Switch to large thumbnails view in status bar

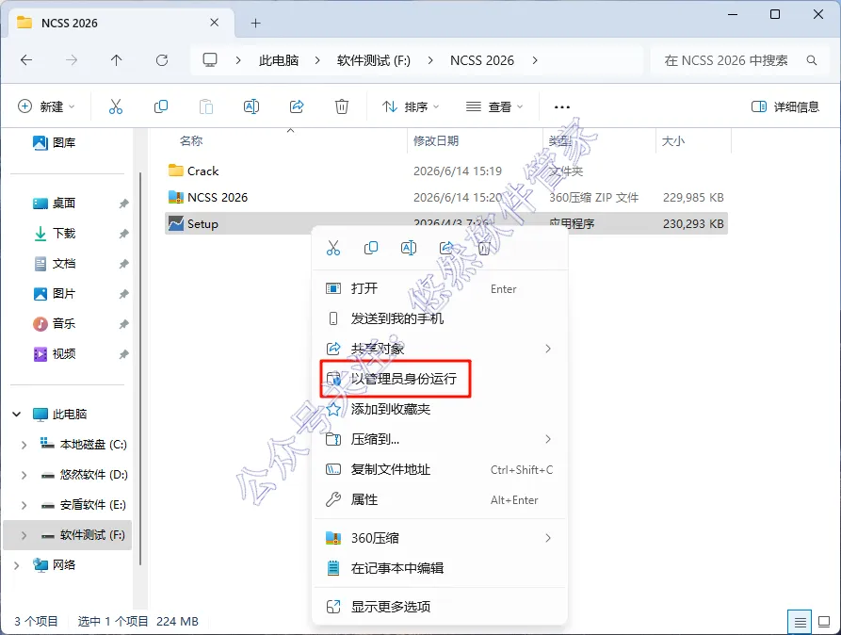[824, 622]
